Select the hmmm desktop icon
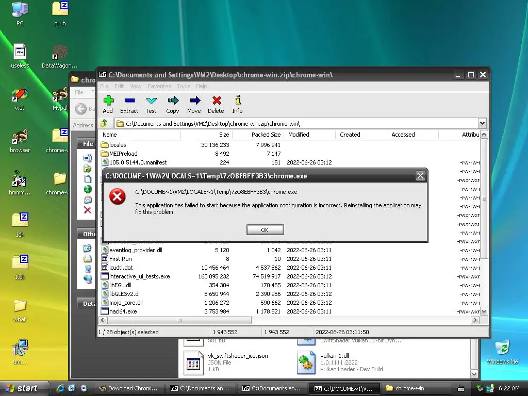The height and width of the screenshot is (396, 528). pos(20,184)
